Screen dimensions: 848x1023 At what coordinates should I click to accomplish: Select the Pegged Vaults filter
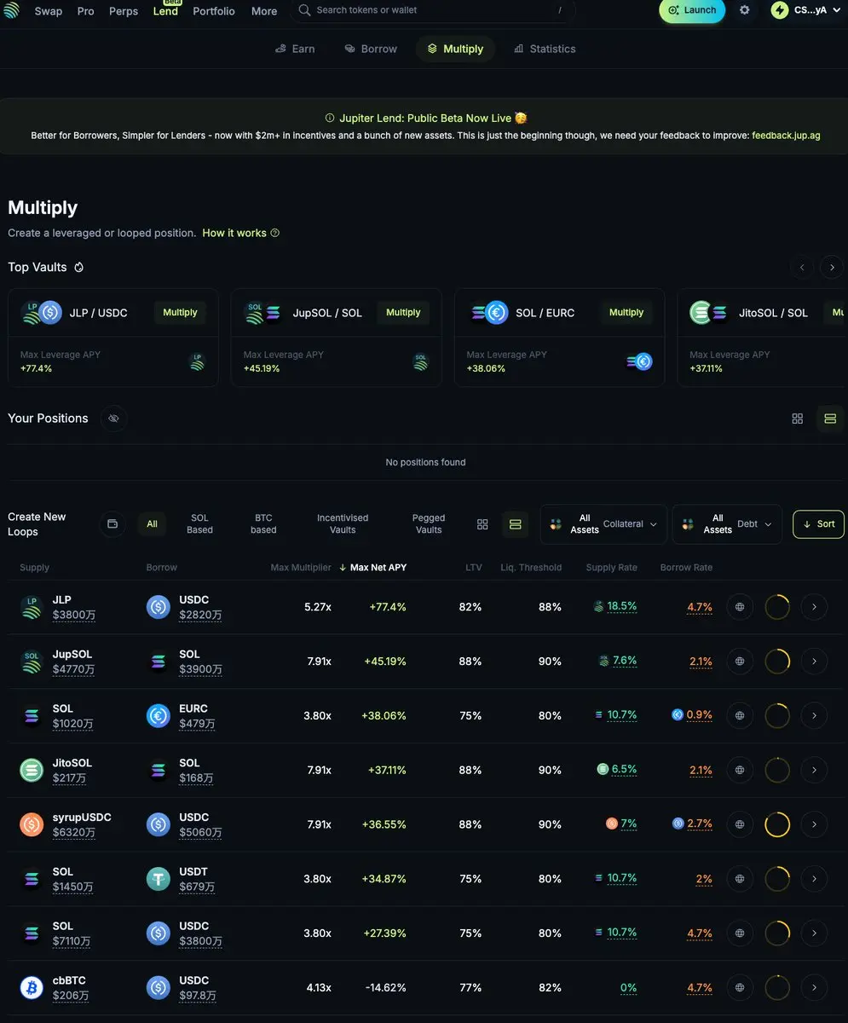[429, 523]
